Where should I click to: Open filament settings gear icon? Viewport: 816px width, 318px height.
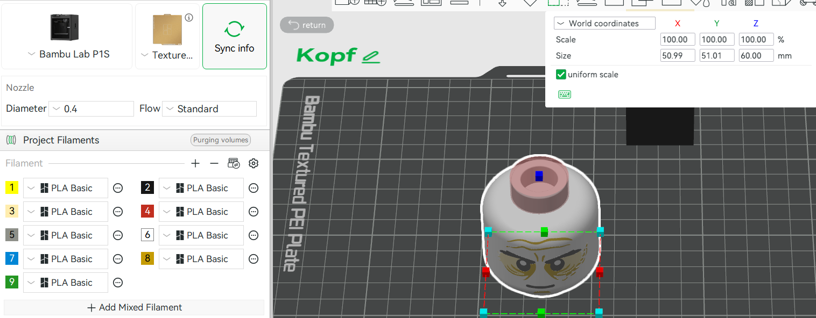254,163
